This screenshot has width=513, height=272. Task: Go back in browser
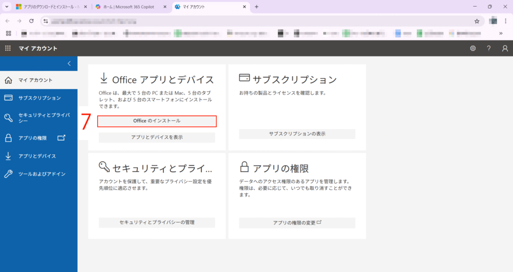tap(8, 21)
